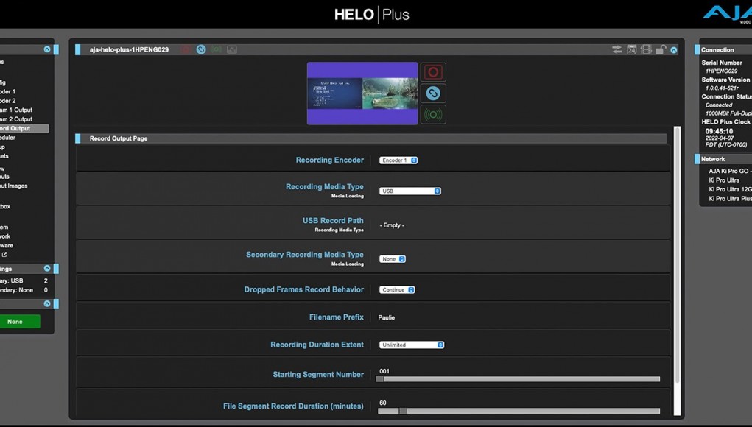Open the calendar 24 scheduler icon
752x427 pixels.
click(x=632, y=49)
